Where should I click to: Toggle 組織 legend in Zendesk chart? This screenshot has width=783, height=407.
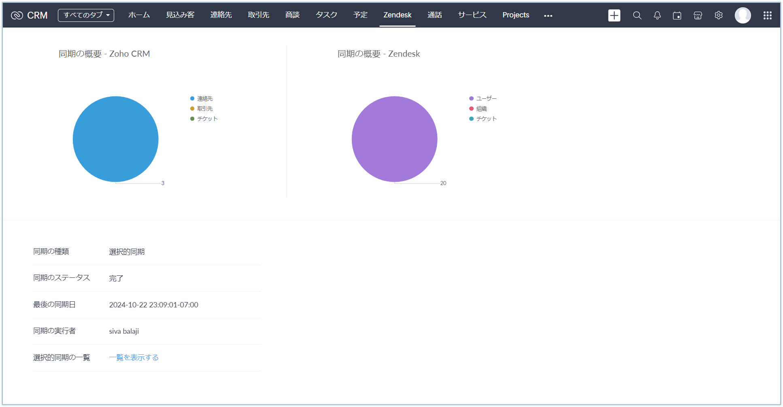[x=478, y=109]
